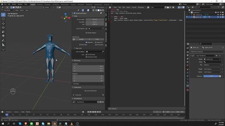Select the Select Box tool in viewport toolbar
Image resolution: width=225 pixels, height=126 pixels.
pyautogui.click(x=3, y=15)
